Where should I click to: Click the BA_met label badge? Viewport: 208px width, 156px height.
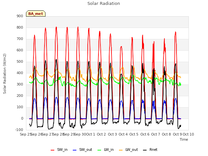[x=36, y=14]
